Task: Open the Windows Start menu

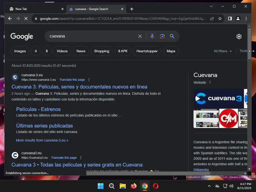Action: (x=100, y=186)
